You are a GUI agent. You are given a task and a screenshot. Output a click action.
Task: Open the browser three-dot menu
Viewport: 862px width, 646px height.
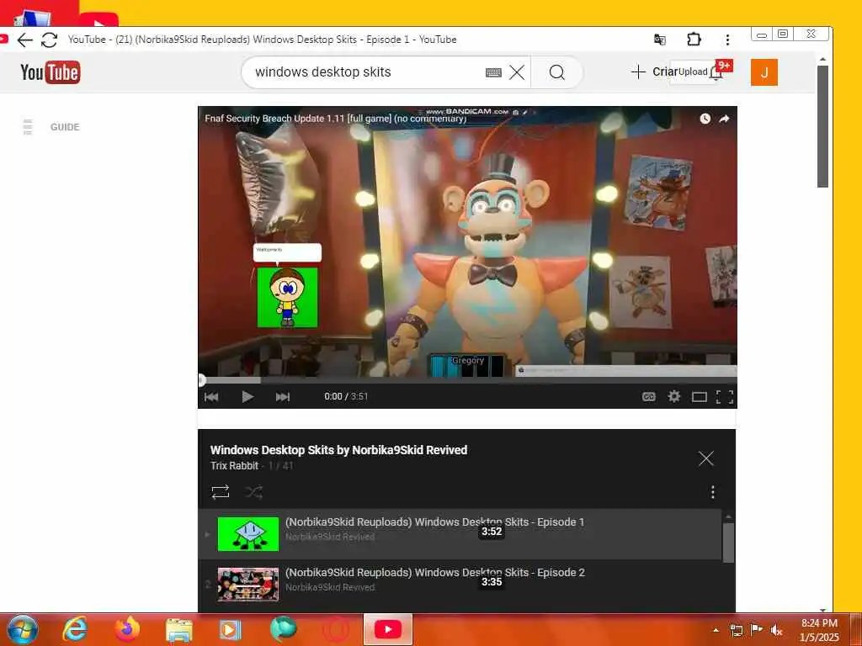(727, 40)
